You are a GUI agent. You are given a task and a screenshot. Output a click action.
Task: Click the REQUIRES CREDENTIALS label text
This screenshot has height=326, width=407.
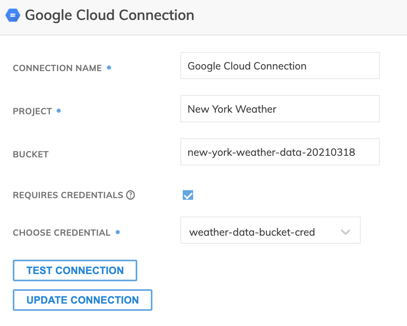point(68,195)
